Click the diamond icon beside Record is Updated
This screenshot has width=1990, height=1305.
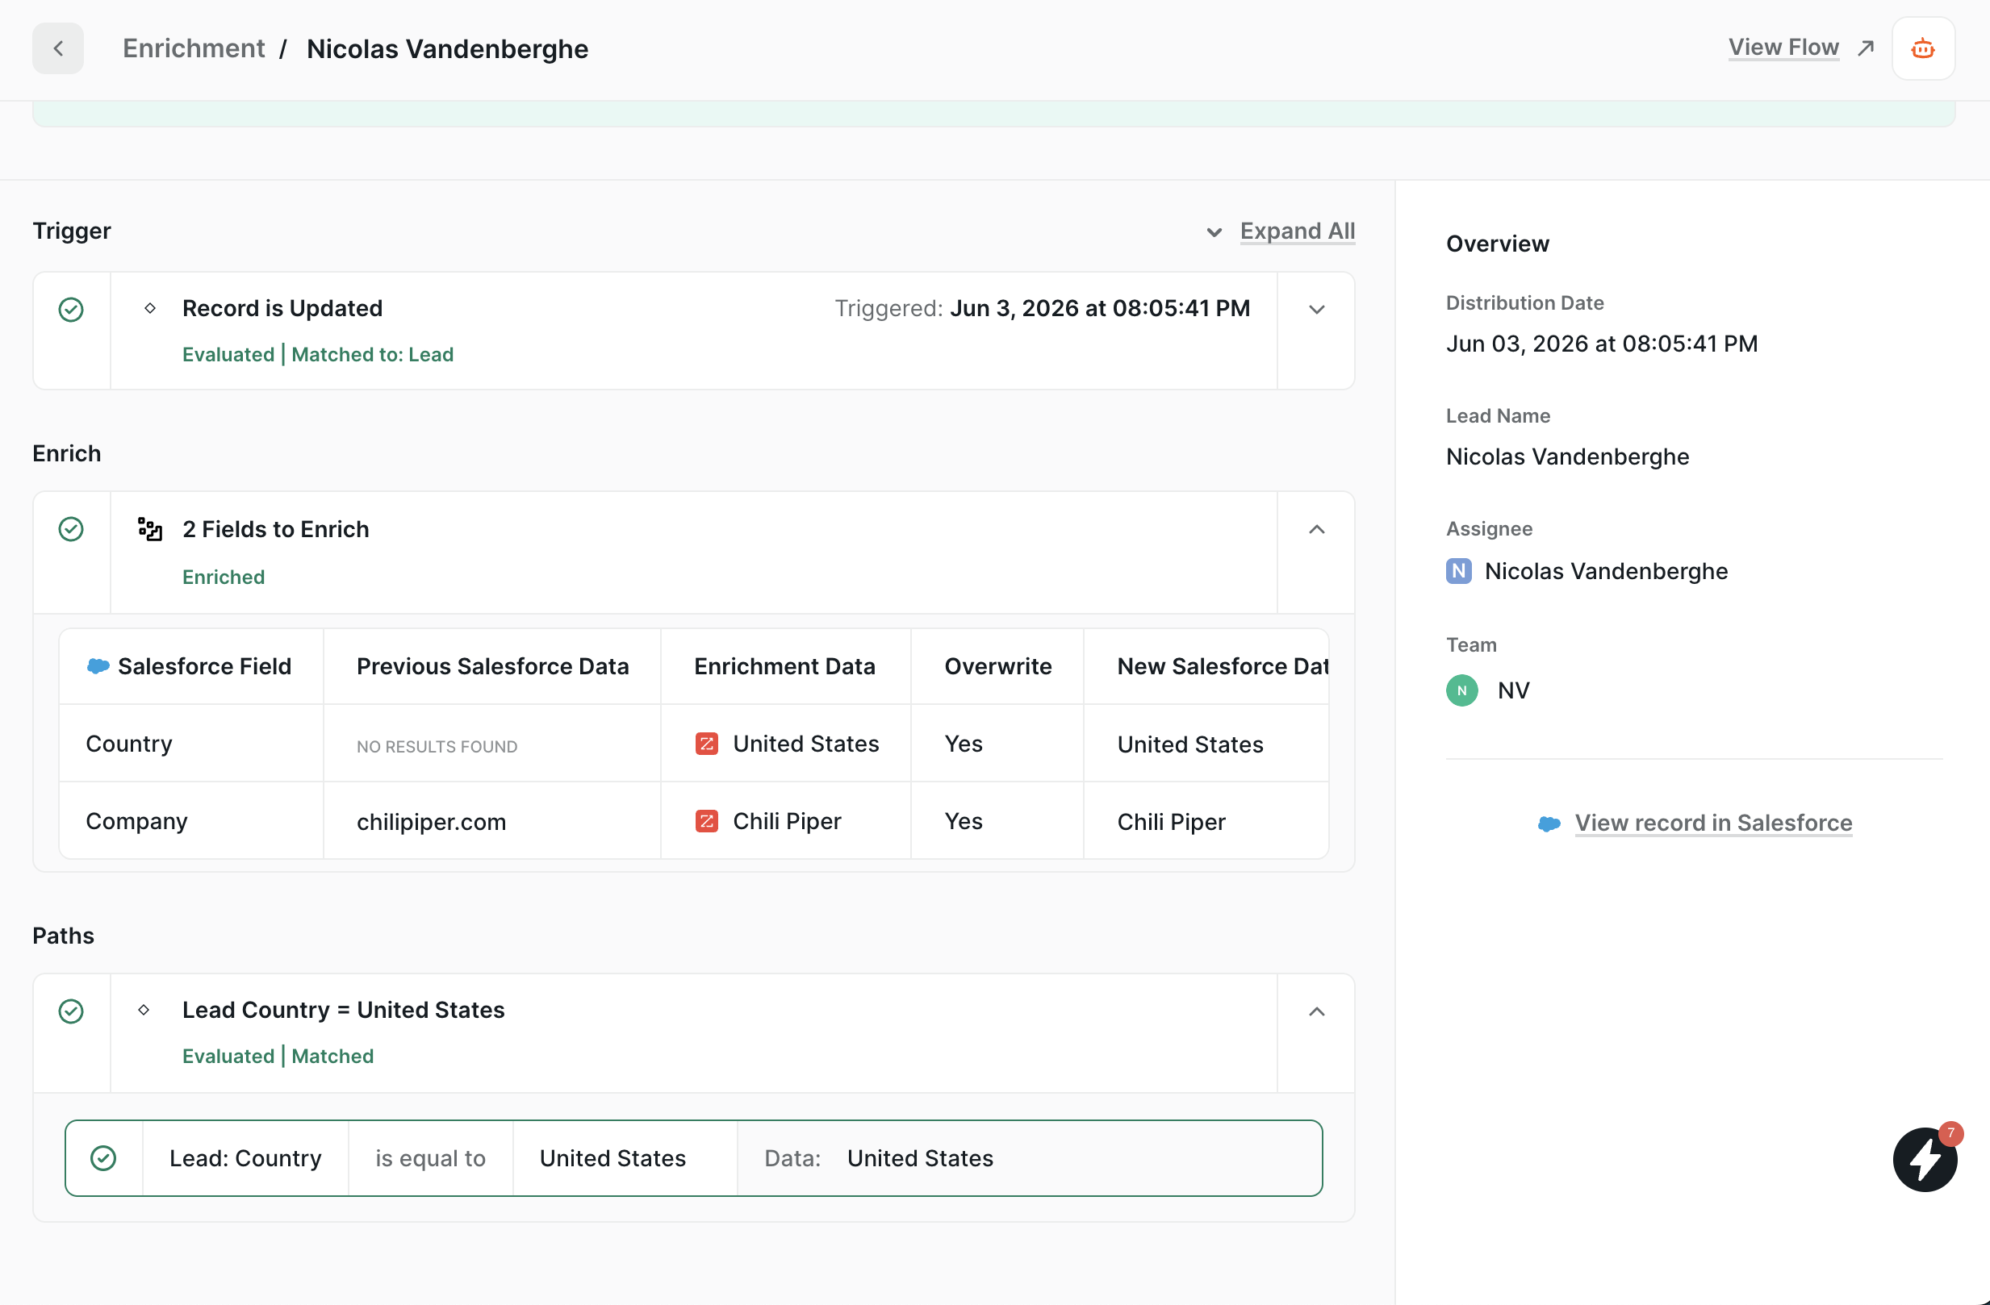(149, 308)
